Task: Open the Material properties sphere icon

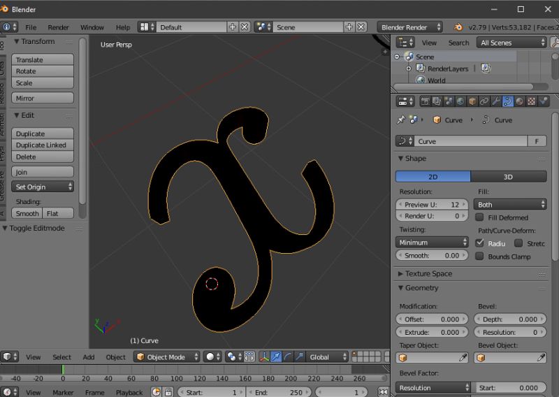Action: 519,101
